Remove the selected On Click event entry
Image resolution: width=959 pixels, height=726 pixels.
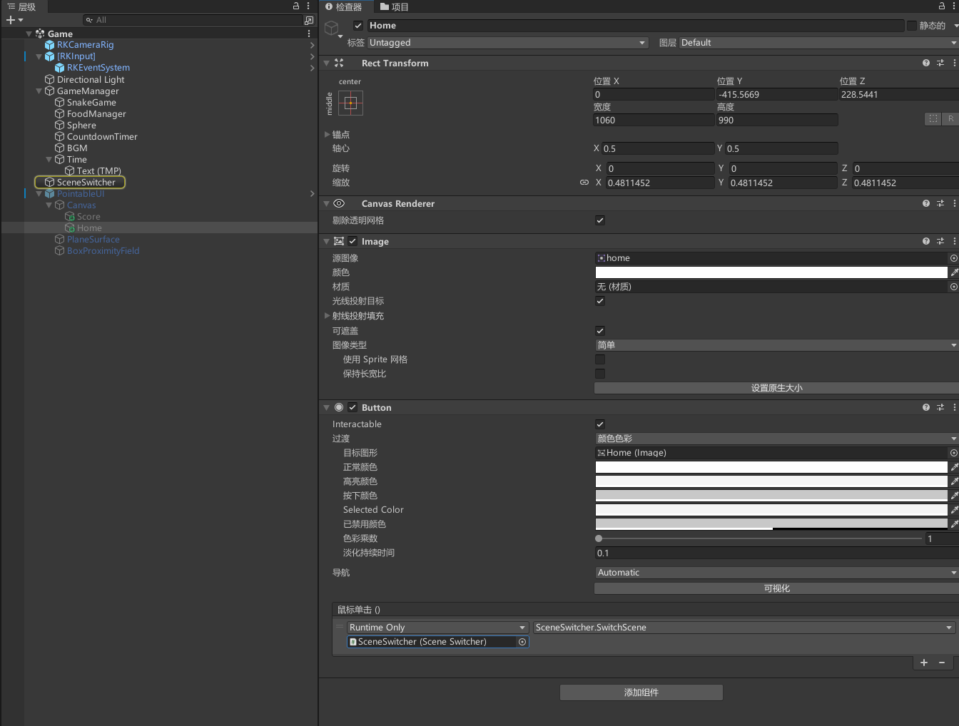(942, 663)
